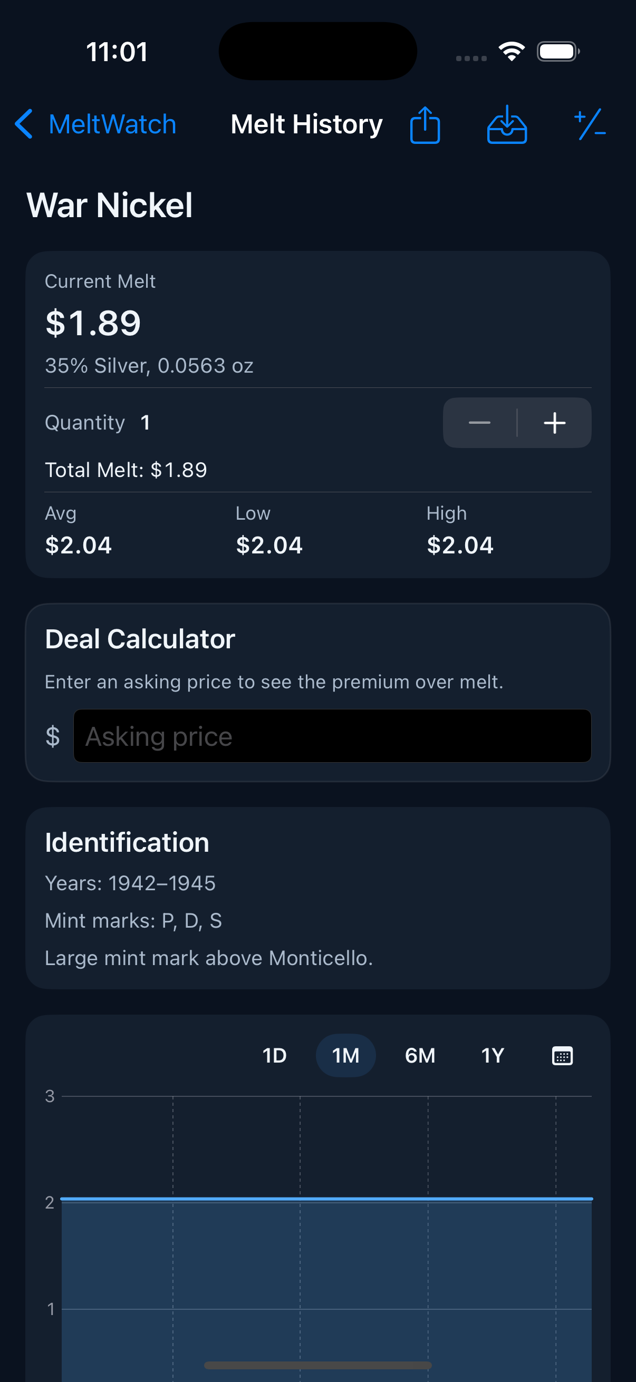Switch chart to 6M range
The height and width of the screenshot is (1382, 636).
tap(420, 1055)
